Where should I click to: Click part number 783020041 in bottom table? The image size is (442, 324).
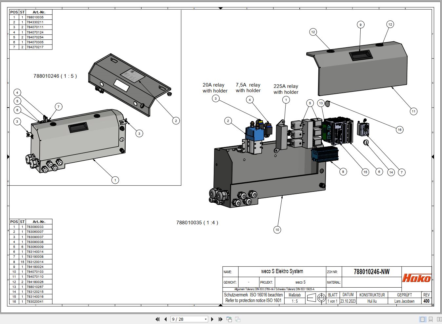(x=35, y=302)
